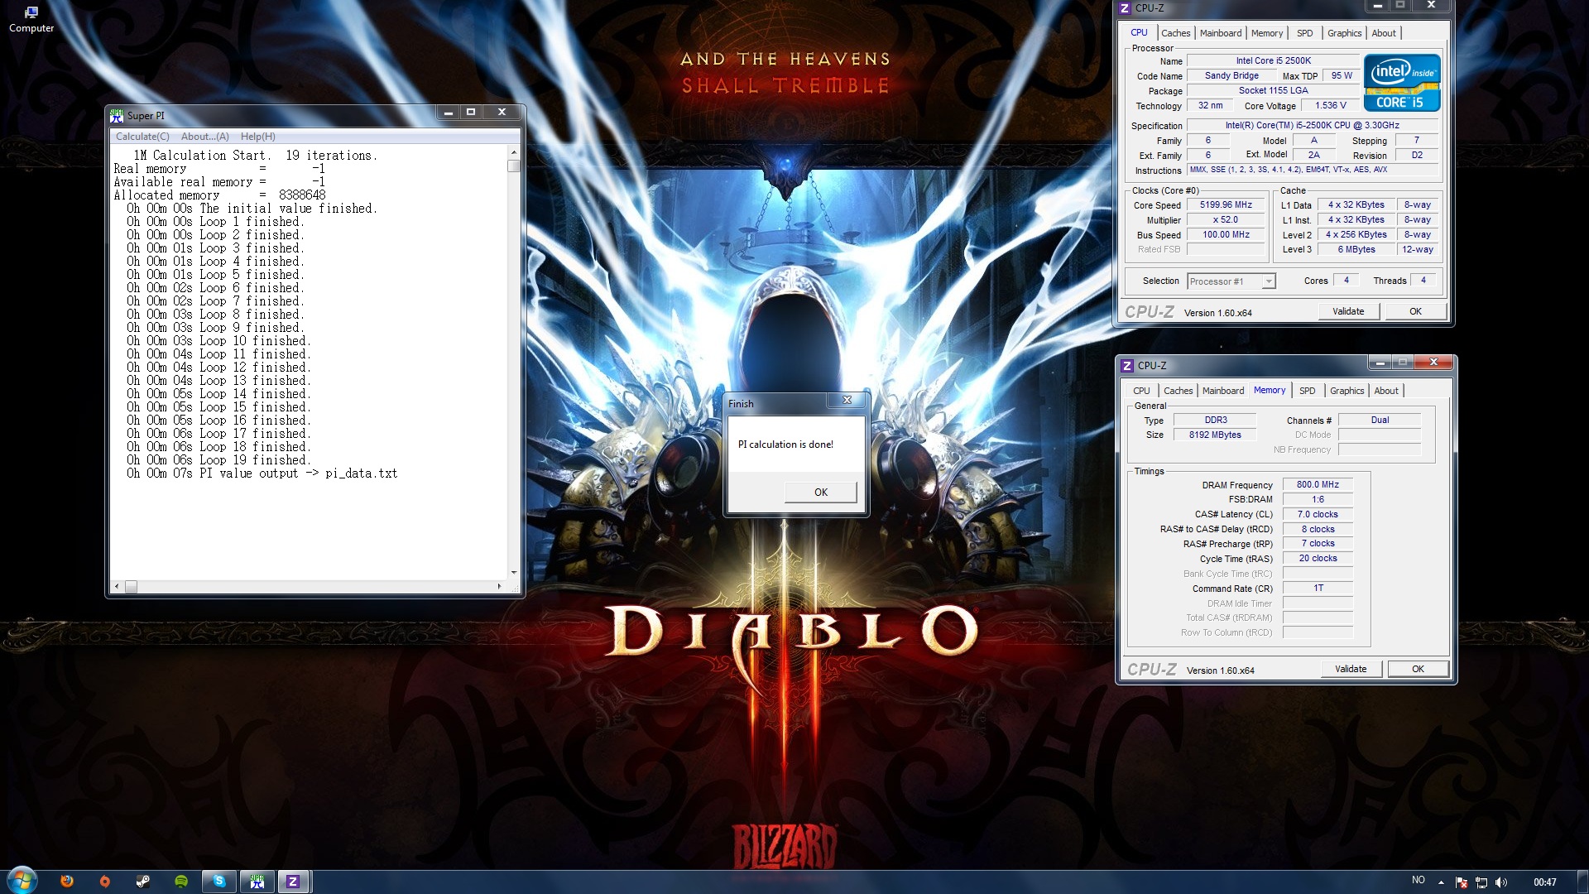Image resolution: width=1589 pixels, height=894 pixels.
Task: Open Steam from the taskbar
Action: tap(143, 882)
